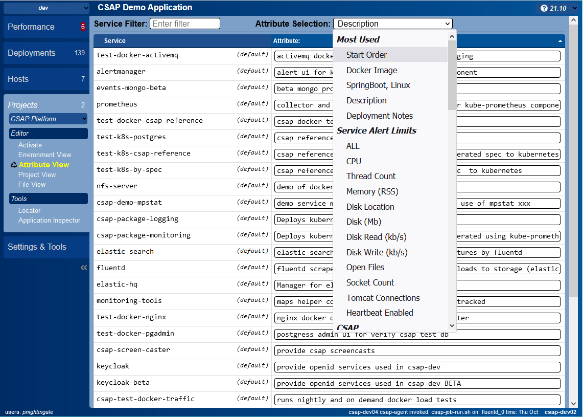Screen dimensions: 583x417
Task: Go to the Hosts section
Action: pos(46,79)
